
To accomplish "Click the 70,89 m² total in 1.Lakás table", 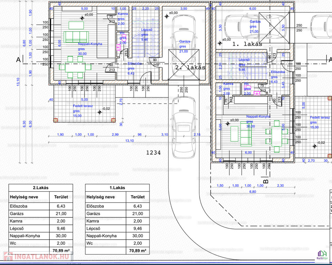I will tap(137, 251).
